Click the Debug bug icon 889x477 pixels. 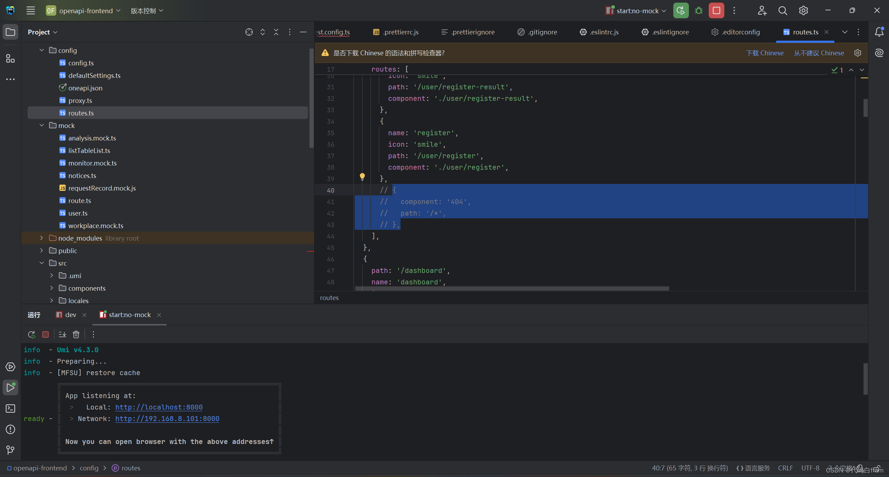pyautogui.click(x=699, y=10)
